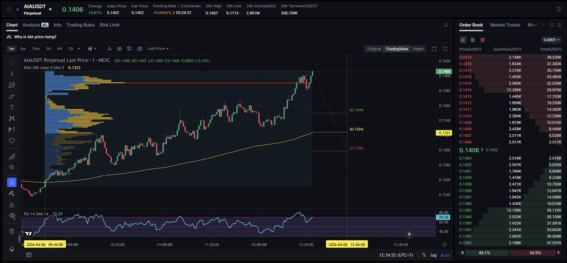Add AIAUSDT to favorites star
This screenshot has height=263, width=567.
click(9, 9)
